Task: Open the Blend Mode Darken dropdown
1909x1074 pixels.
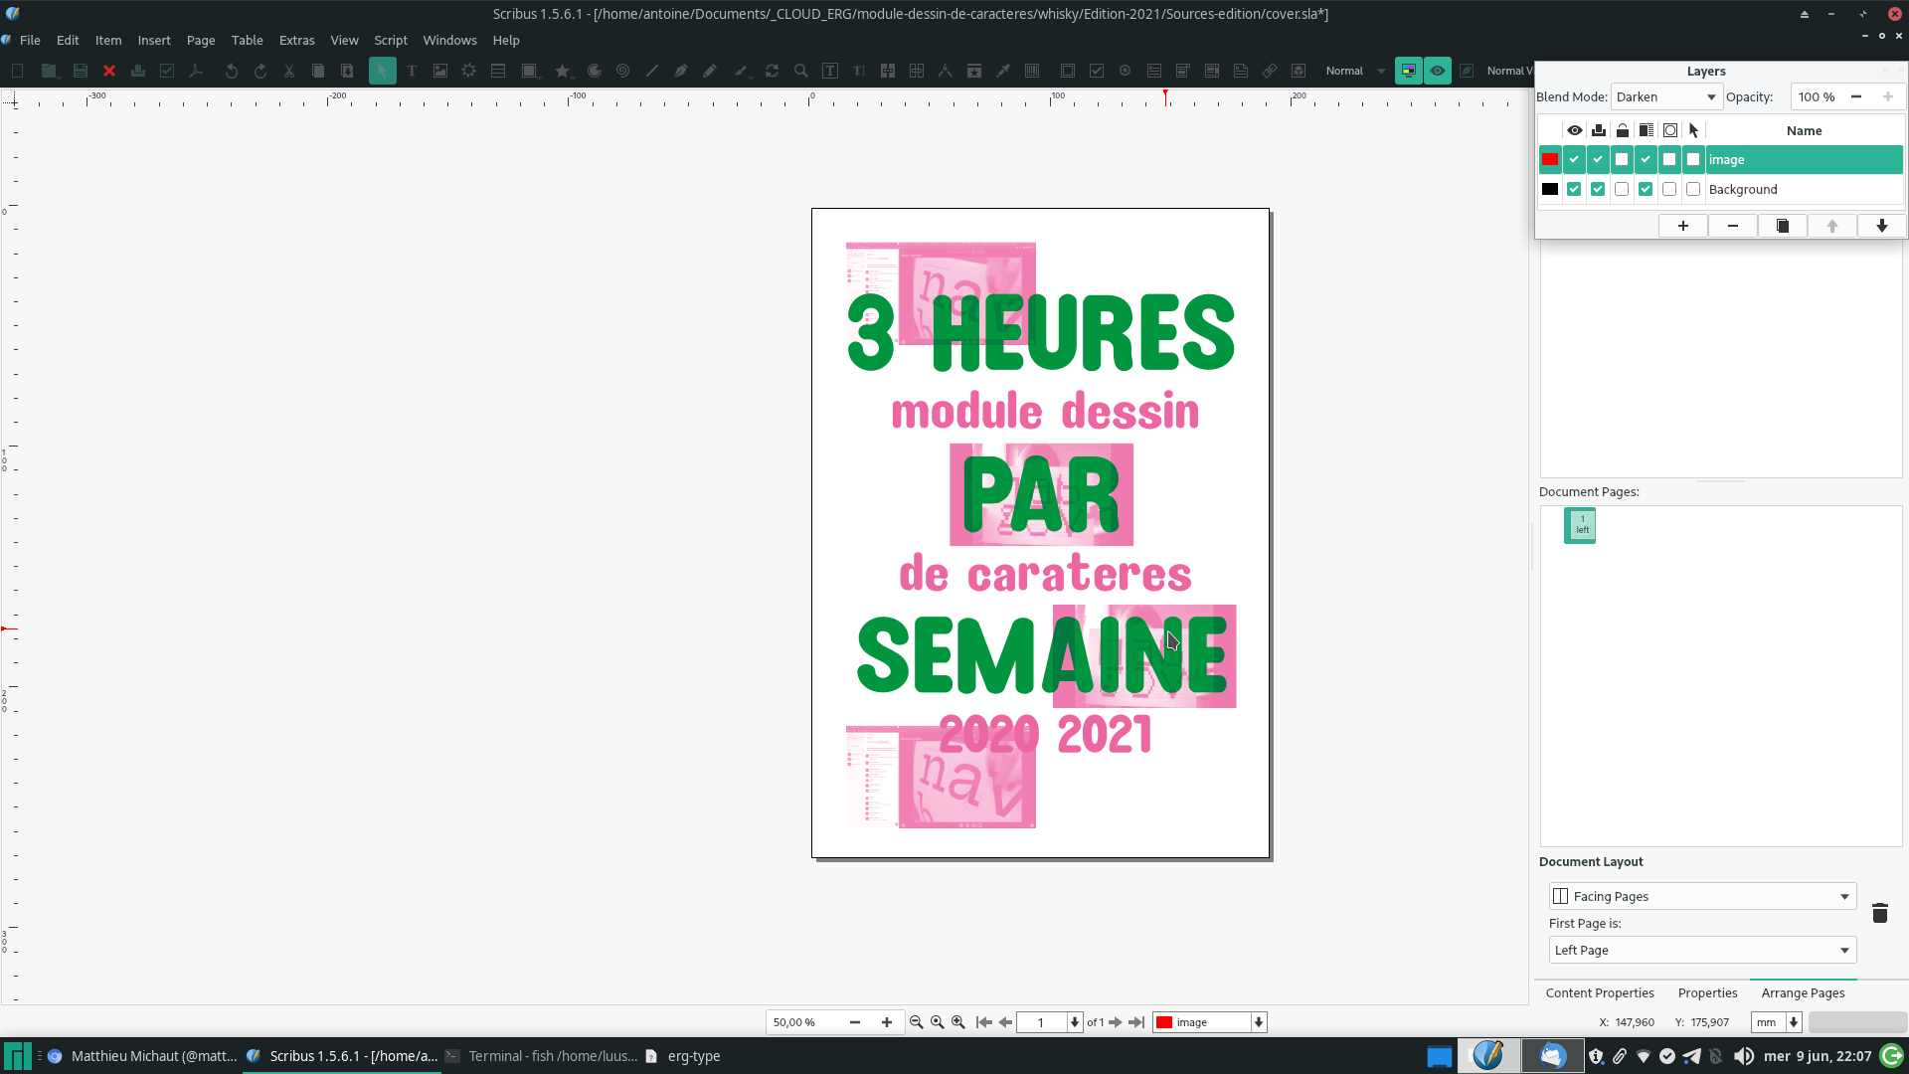Action: pyautogui.click(x=1666, y=96)
